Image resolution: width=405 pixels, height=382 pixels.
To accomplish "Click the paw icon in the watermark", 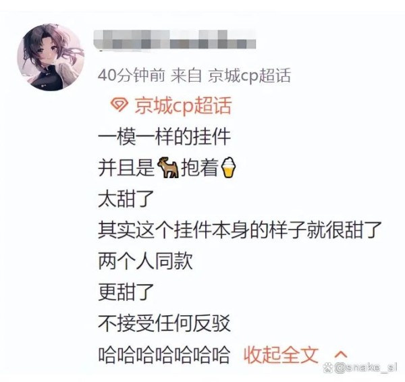I will coord(327,368).
